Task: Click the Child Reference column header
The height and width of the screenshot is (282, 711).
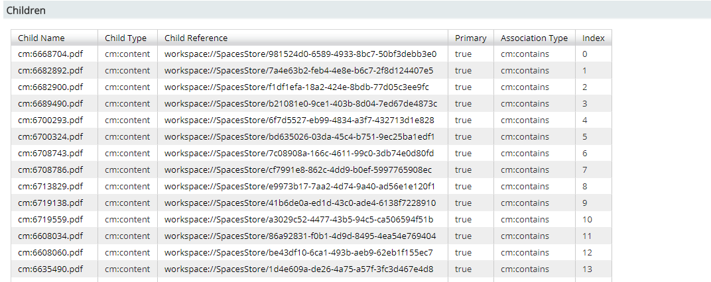Action: pos(196,38)
